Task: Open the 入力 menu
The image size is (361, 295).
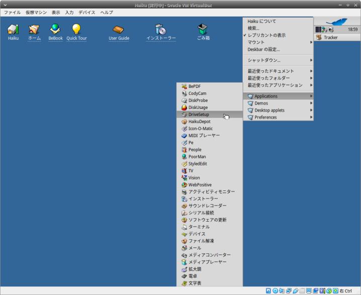Action: click(69, 13)
